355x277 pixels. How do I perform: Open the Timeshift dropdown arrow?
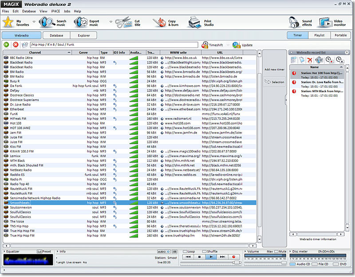click(228, 45)
